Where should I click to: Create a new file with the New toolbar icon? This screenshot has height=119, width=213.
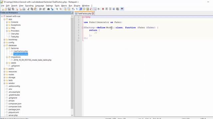point(2,9)
